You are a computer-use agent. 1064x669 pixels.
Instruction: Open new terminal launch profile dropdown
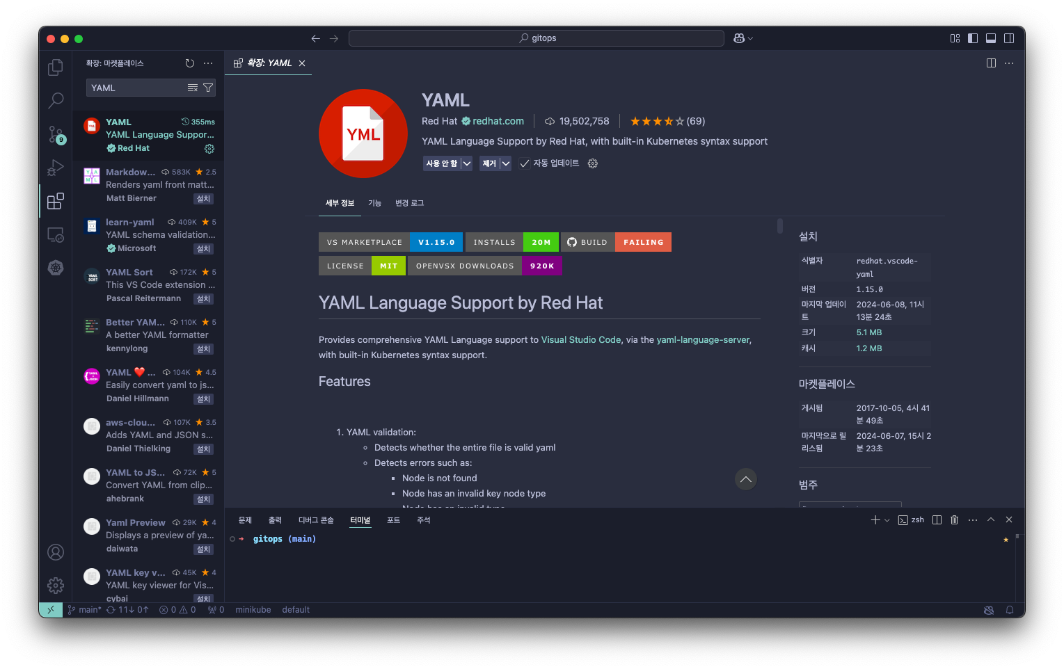point(887,520)
